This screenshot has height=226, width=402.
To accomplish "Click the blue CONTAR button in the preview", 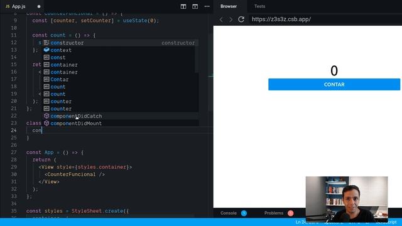I will pos(334,85).
